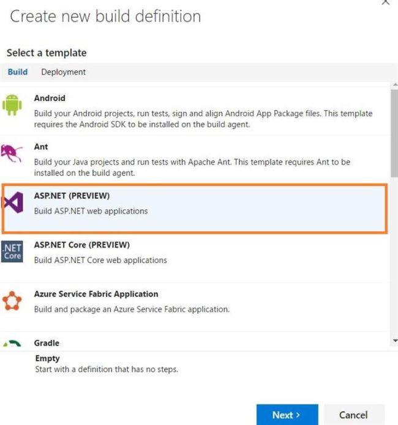Choose the Ant template title
The width and height of the screenshot is (398, 425).
pyautogui.click(x=41, y=147)
